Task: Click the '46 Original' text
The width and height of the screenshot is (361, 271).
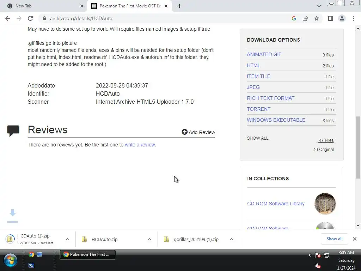Action: [323, 150]
